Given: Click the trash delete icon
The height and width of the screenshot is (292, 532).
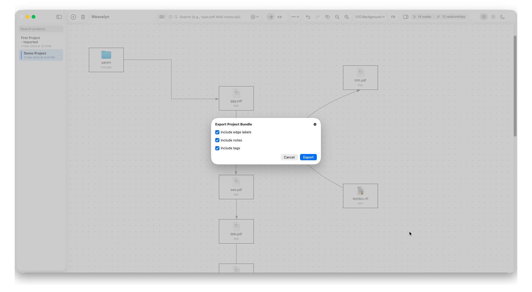Looking at the screenshot, I should [83, 17].
